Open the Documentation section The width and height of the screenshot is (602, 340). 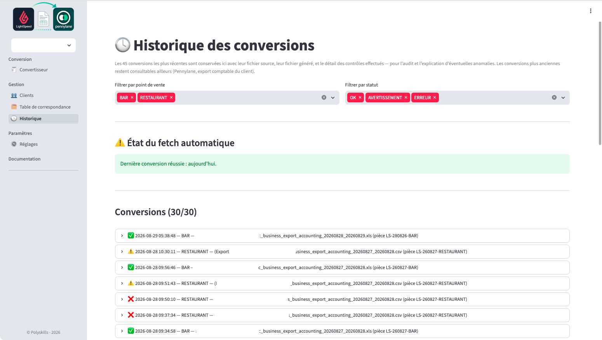[24, 159]
